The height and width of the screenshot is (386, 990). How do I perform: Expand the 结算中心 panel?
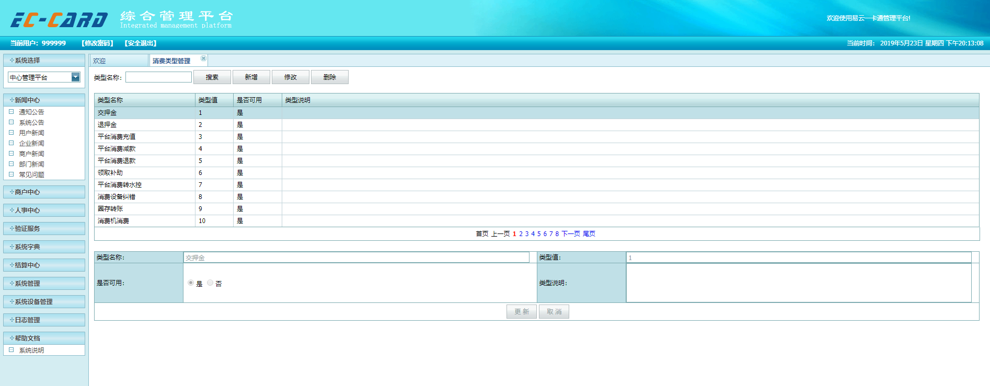tap(44, 265)
